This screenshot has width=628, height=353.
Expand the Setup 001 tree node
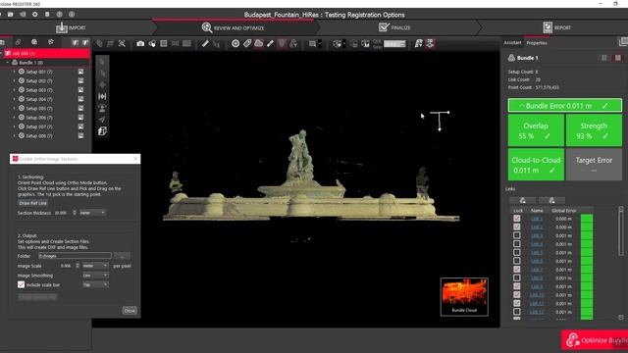pos(15,72)
